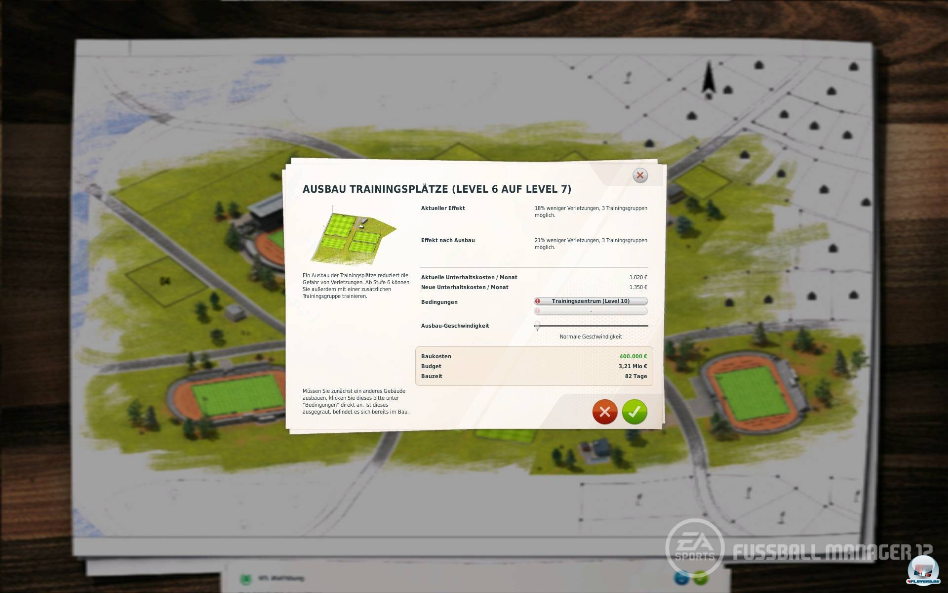Click the red warning icon on Trainingszentrum bar

[x=538, y=301]
